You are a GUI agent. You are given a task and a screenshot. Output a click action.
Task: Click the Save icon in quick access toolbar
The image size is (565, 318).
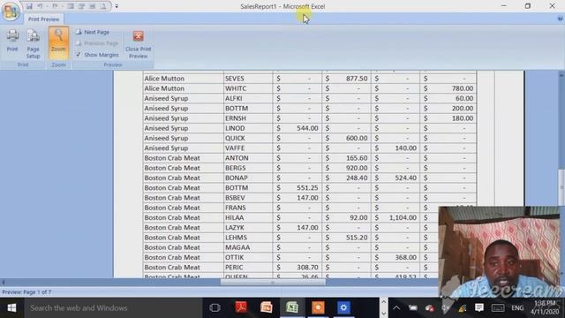tap(29, 6)
